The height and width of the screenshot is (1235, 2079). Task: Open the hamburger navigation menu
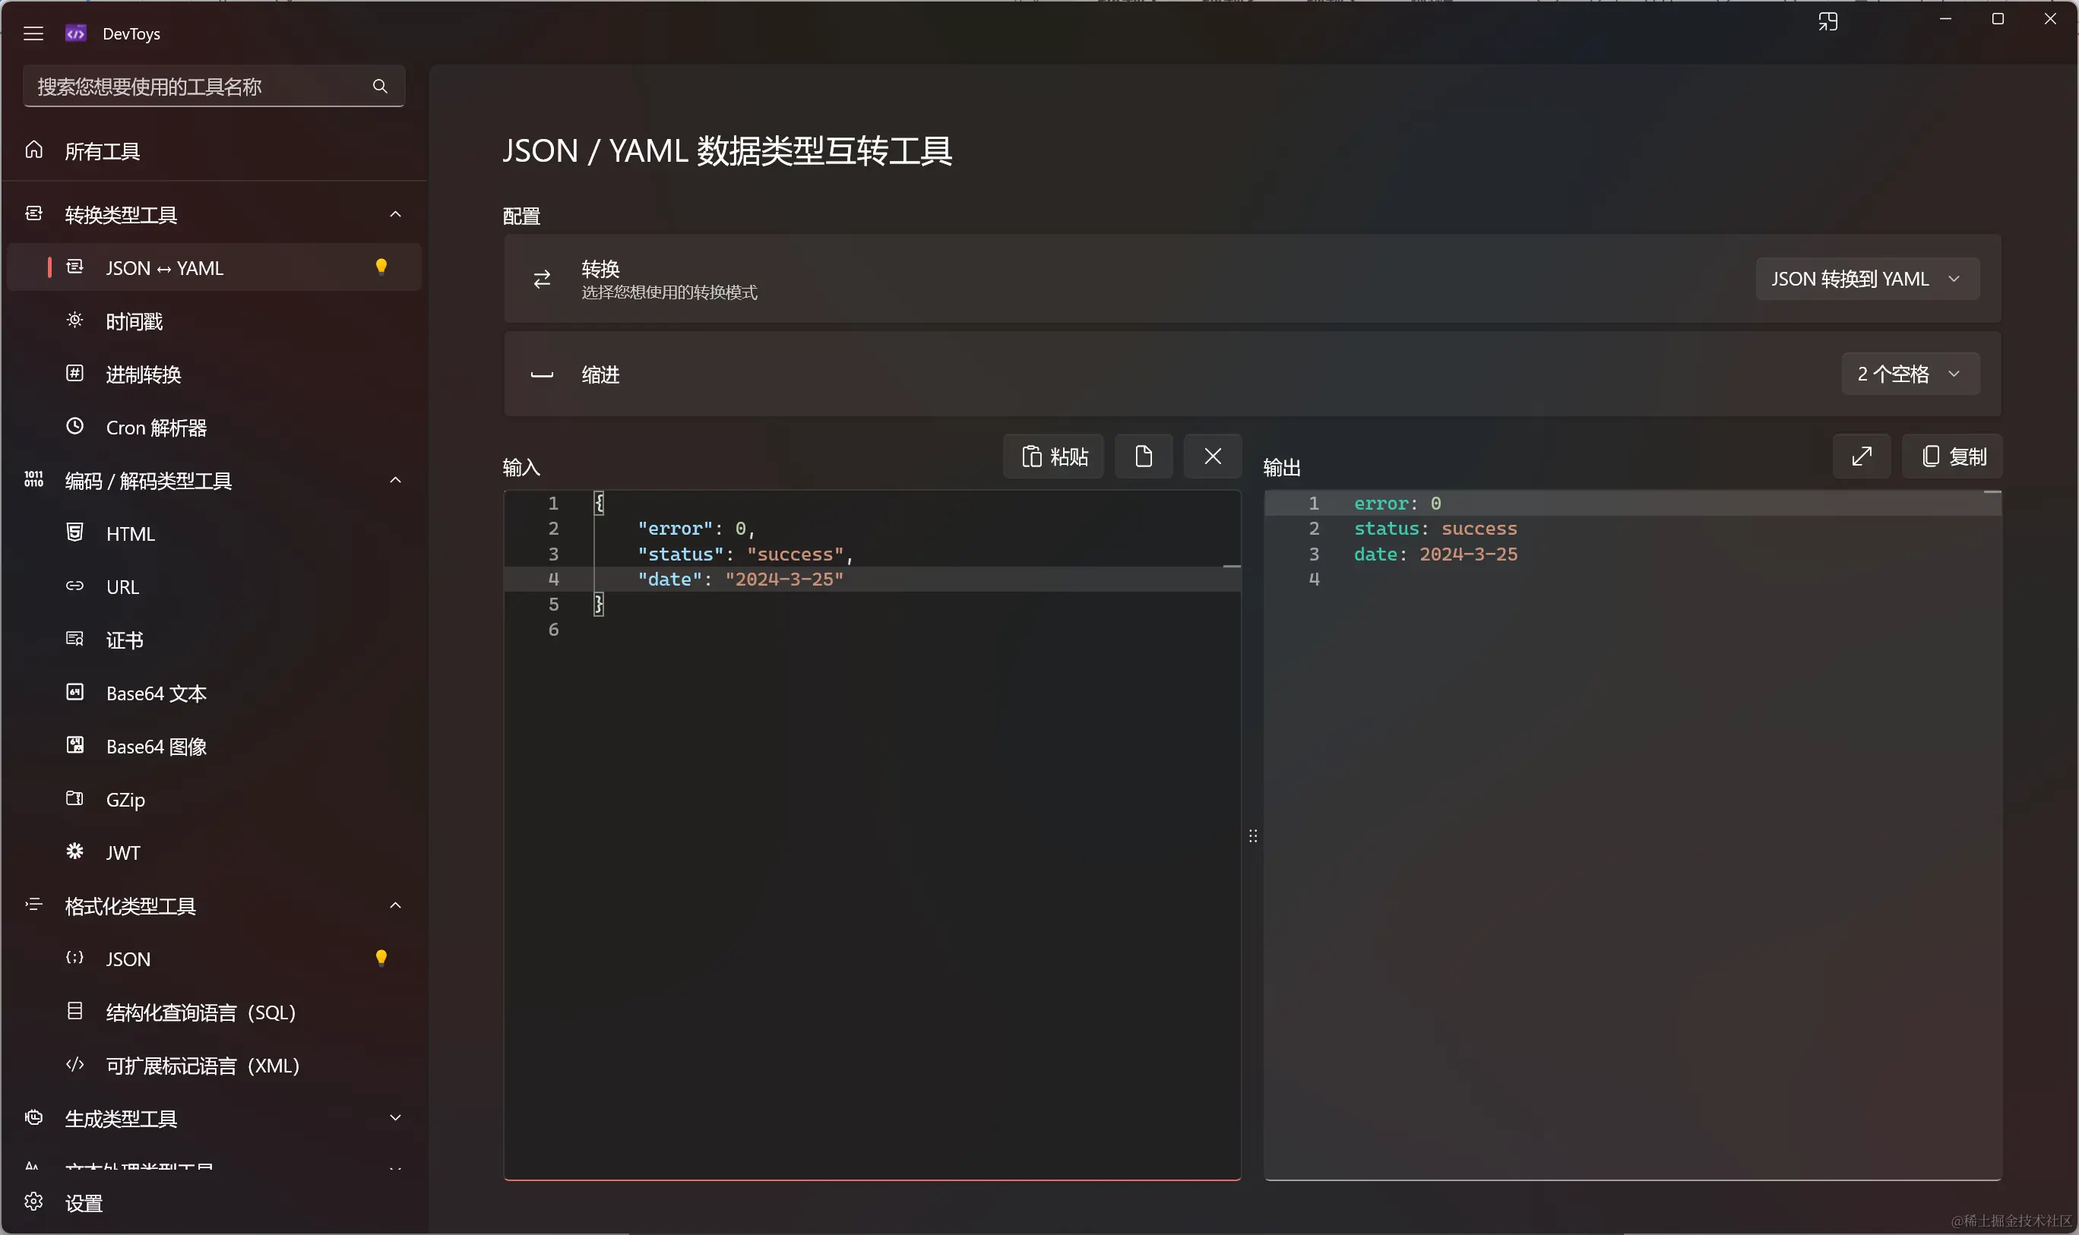tap(33, 33)
